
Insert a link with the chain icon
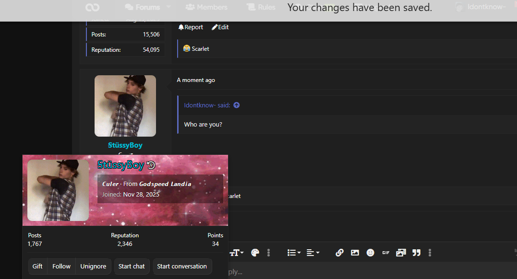pos(339,253)
